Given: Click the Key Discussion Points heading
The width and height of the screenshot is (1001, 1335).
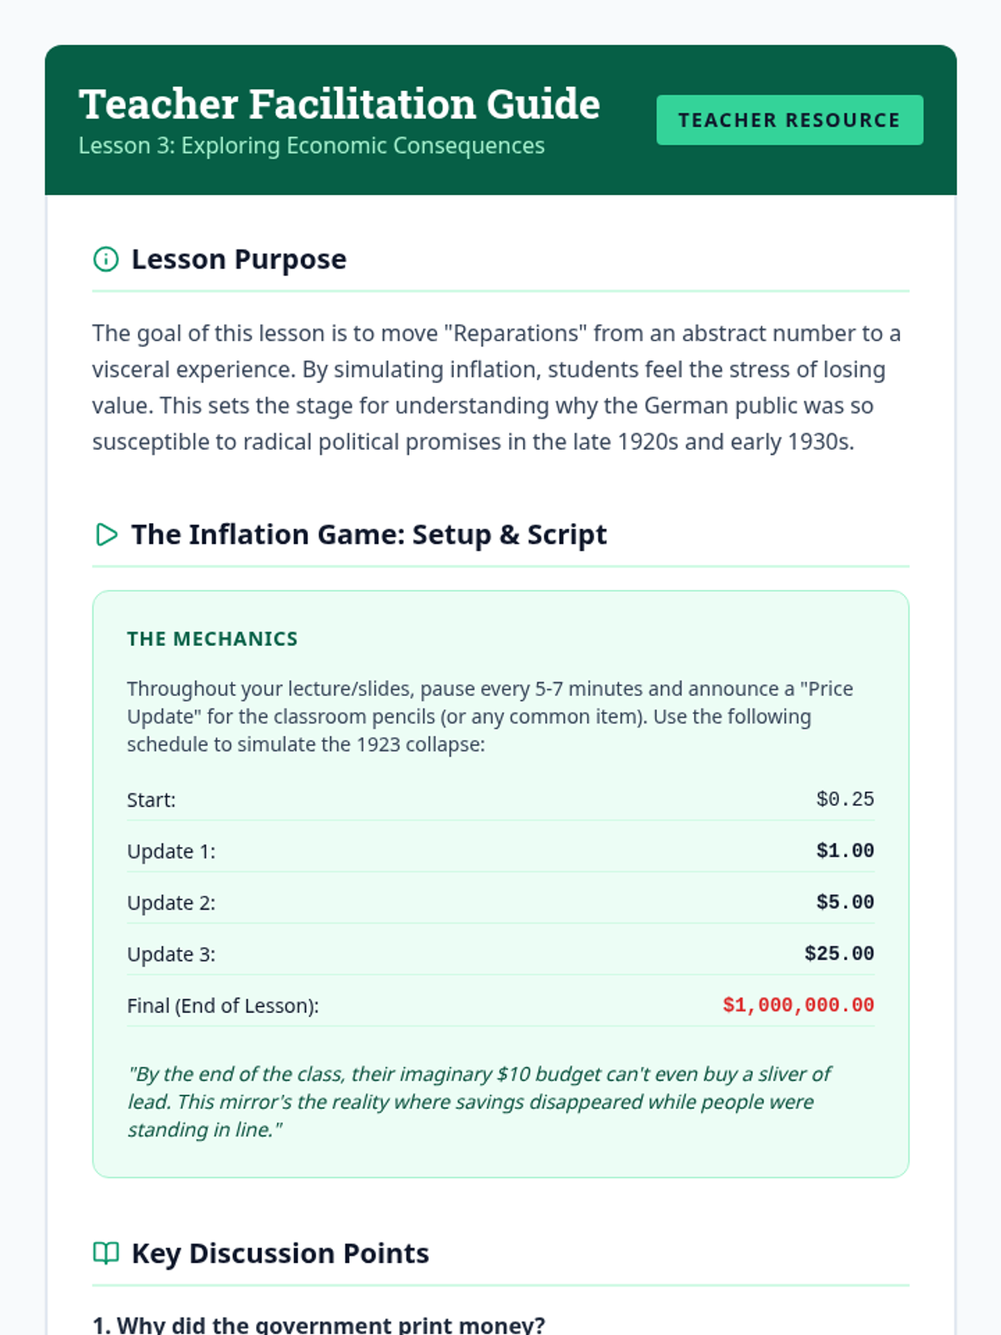Looking at the screenshot, I should (x=280, y=1253).
